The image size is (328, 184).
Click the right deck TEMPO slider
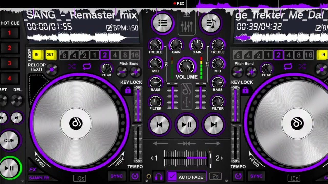(235, 125)
